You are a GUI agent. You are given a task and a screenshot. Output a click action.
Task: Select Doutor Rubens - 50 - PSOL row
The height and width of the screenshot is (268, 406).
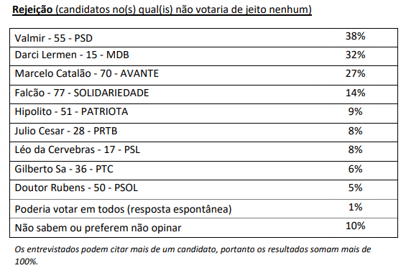coord(203,190)
